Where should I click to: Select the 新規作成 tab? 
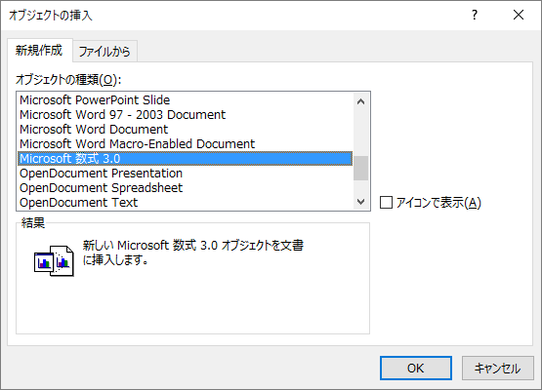[x=39, y=51]
